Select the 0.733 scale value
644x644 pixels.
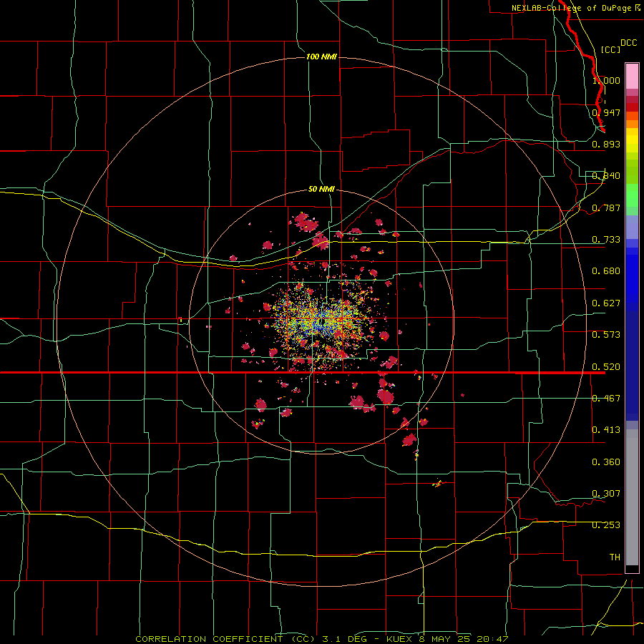(606, 240)
